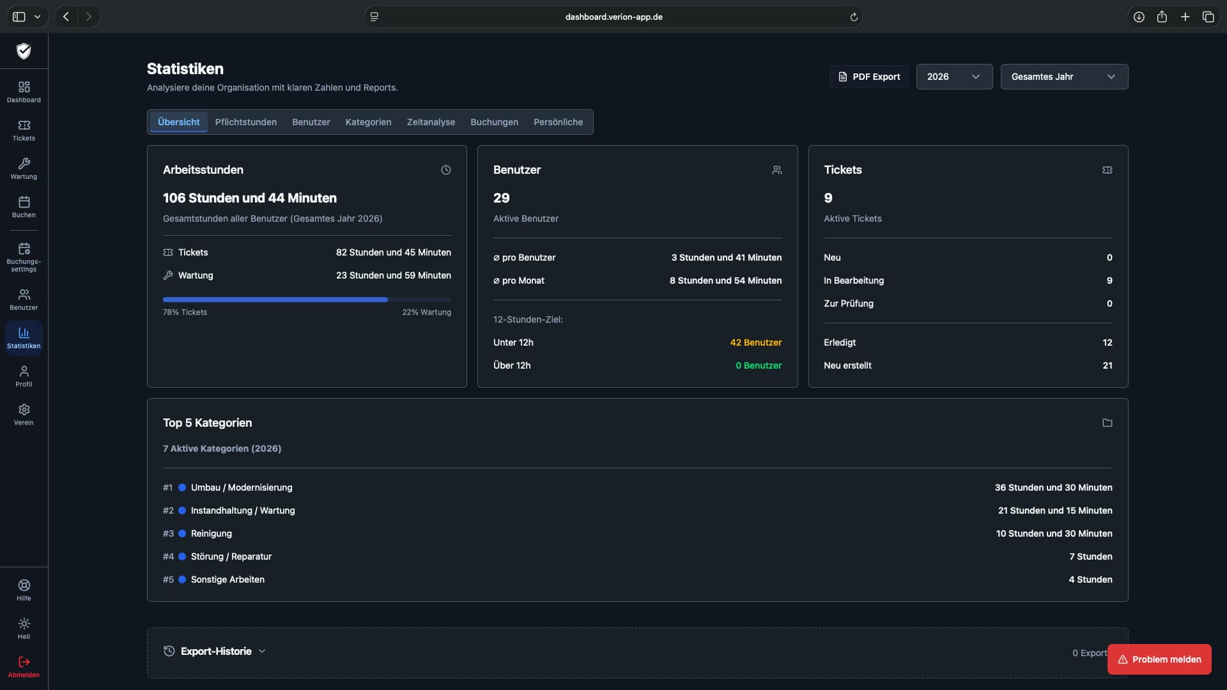
Task: Go to Wartung wrench icon
Action: 24,164
